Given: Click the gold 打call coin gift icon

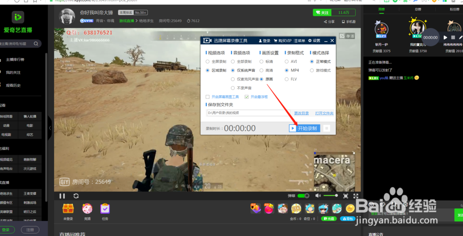Looking at the screenshot, I should 296,209.
